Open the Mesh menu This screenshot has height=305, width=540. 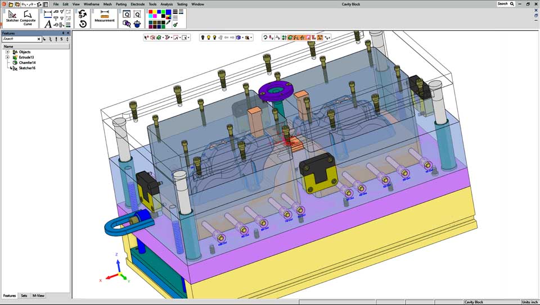[x=107, y=4]
